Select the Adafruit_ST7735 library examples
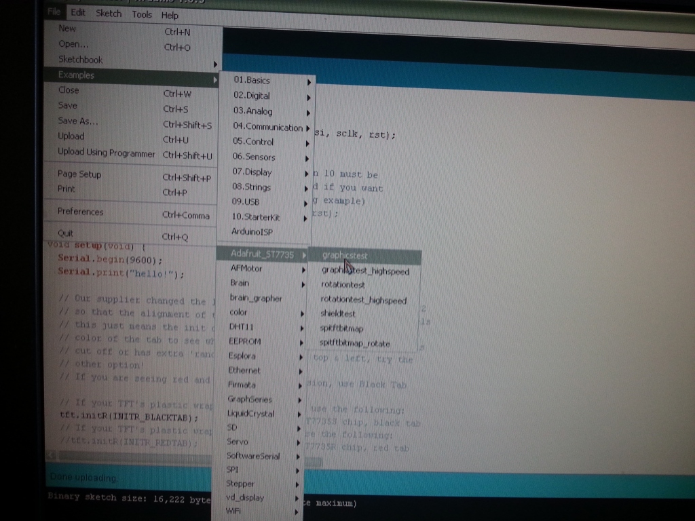 click(263, 254)
